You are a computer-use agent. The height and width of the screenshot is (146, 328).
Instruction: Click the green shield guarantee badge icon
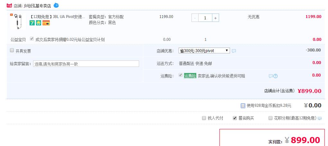pos(39,23)
